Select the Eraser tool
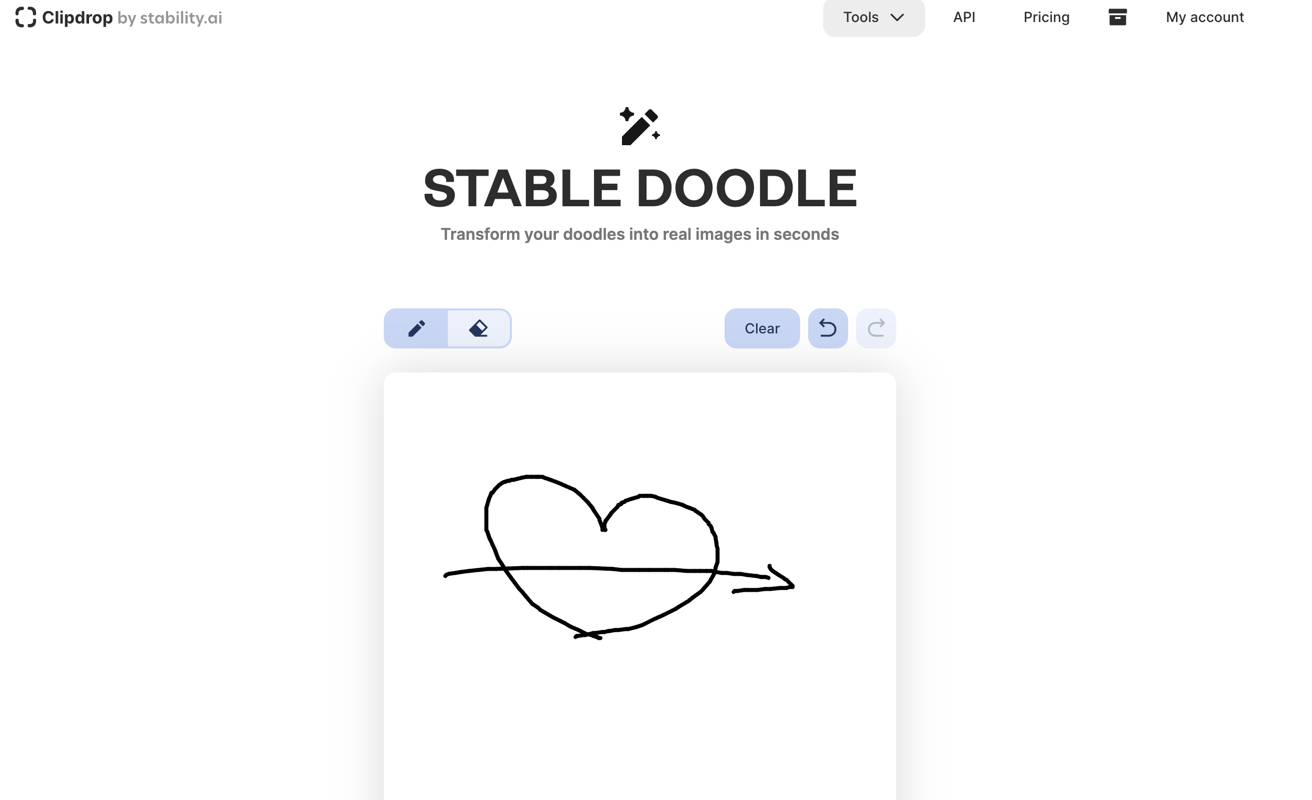The height and width of the screenshot is (800, 1312). tap(479, 328)
